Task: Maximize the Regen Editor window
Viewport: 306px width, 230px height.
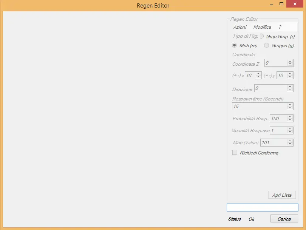Action: point(281,4)
